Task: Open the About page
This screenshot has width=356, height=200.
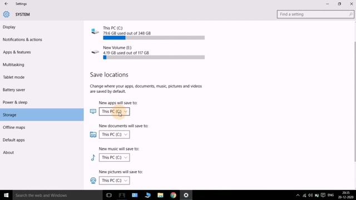Action: tap(42, 152)
